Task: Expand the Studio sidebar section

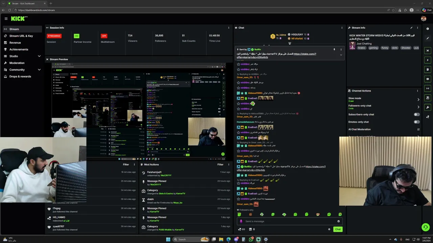Action: (x=39, y=56)
